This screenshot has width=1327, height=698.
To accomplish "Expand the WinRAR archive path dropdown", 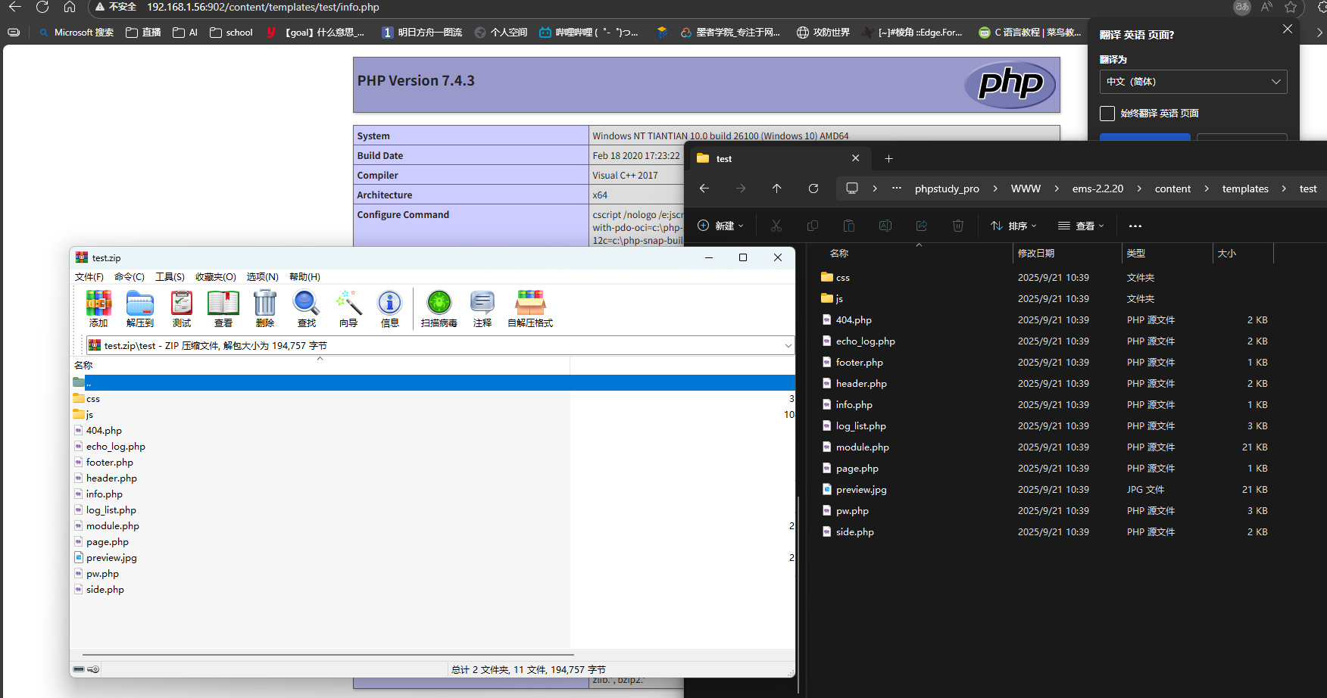I will click(x=788, y=346).
